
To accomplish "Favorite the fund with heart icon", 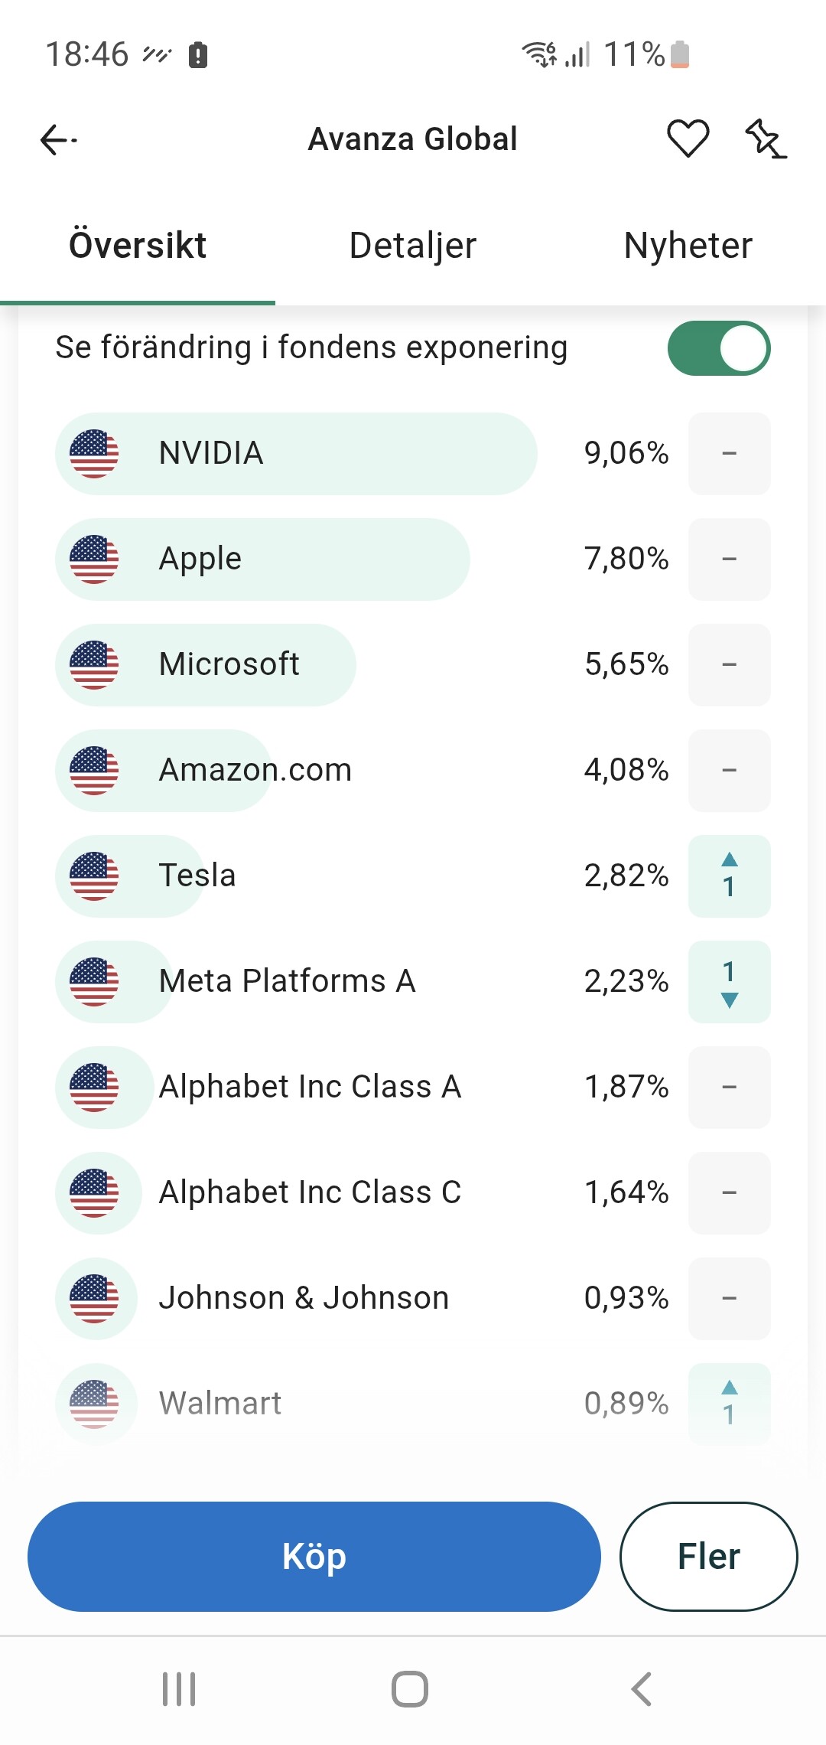I will coord(688,139).
